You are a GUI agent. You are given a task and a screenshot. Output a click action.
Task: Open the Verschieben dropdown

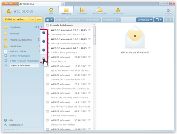click(111, 20)
